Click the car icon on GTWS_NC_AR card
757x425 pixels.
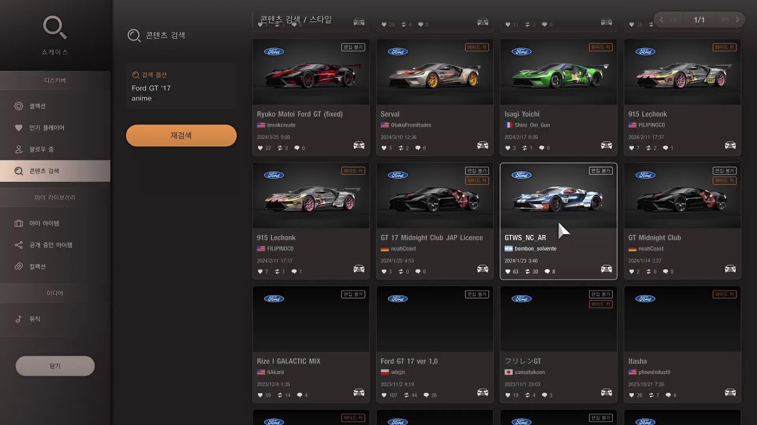click(606, 269)
